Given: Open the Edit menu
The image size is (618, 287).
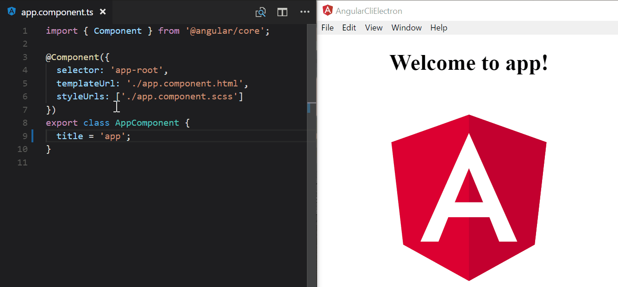Looking at the screenshot, I should point(349,28).
